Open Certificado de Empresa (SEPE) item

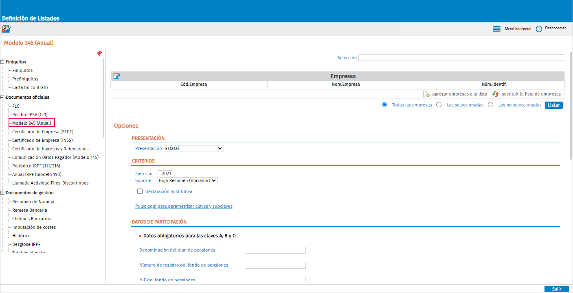point(43,132)
